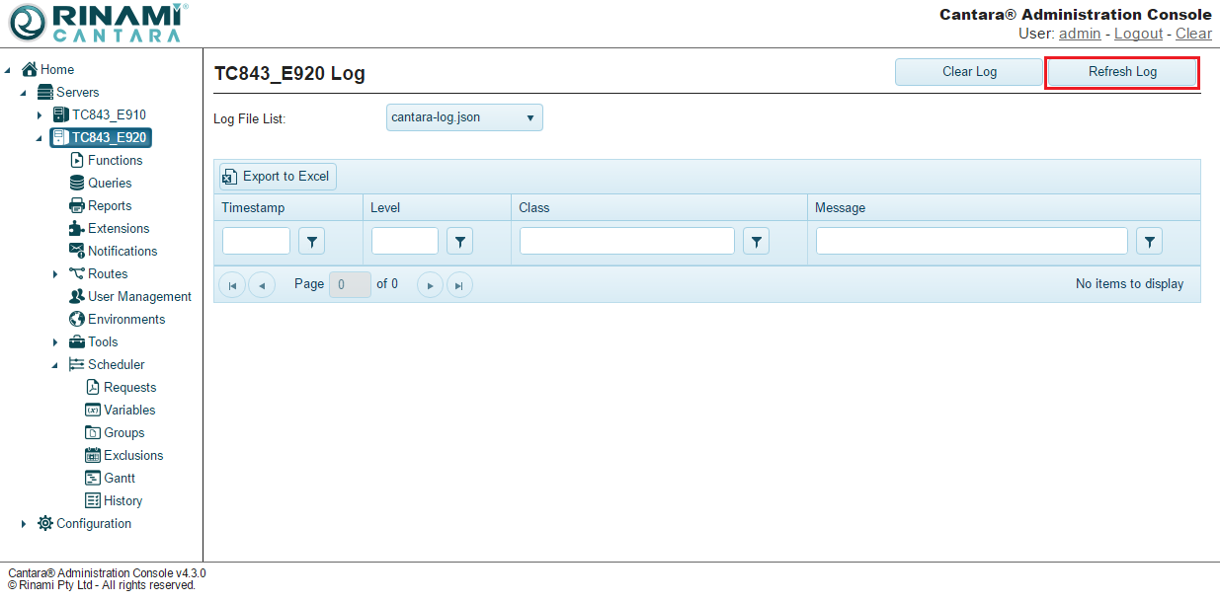This screenshot has width=1220, height=602.
Task: Click the Message column filter icon
Action: [1149, 241]
